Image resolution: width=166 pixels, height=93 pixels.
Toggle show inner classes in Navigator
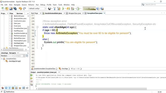pyautogui.click(x=17, y=88)
